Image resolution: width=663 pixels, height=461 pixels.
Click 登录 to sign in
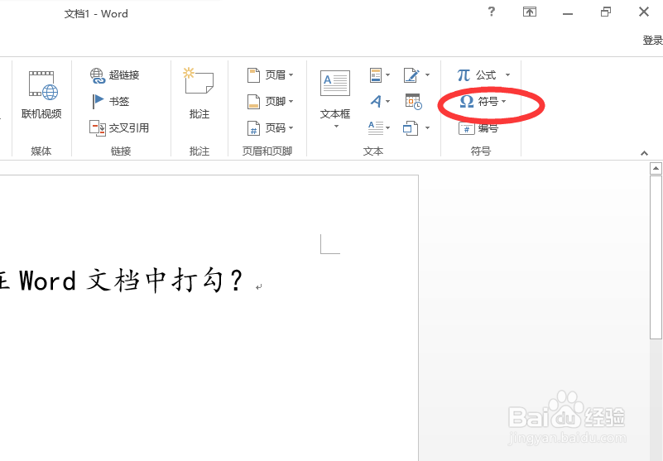(x=652, y=41)
